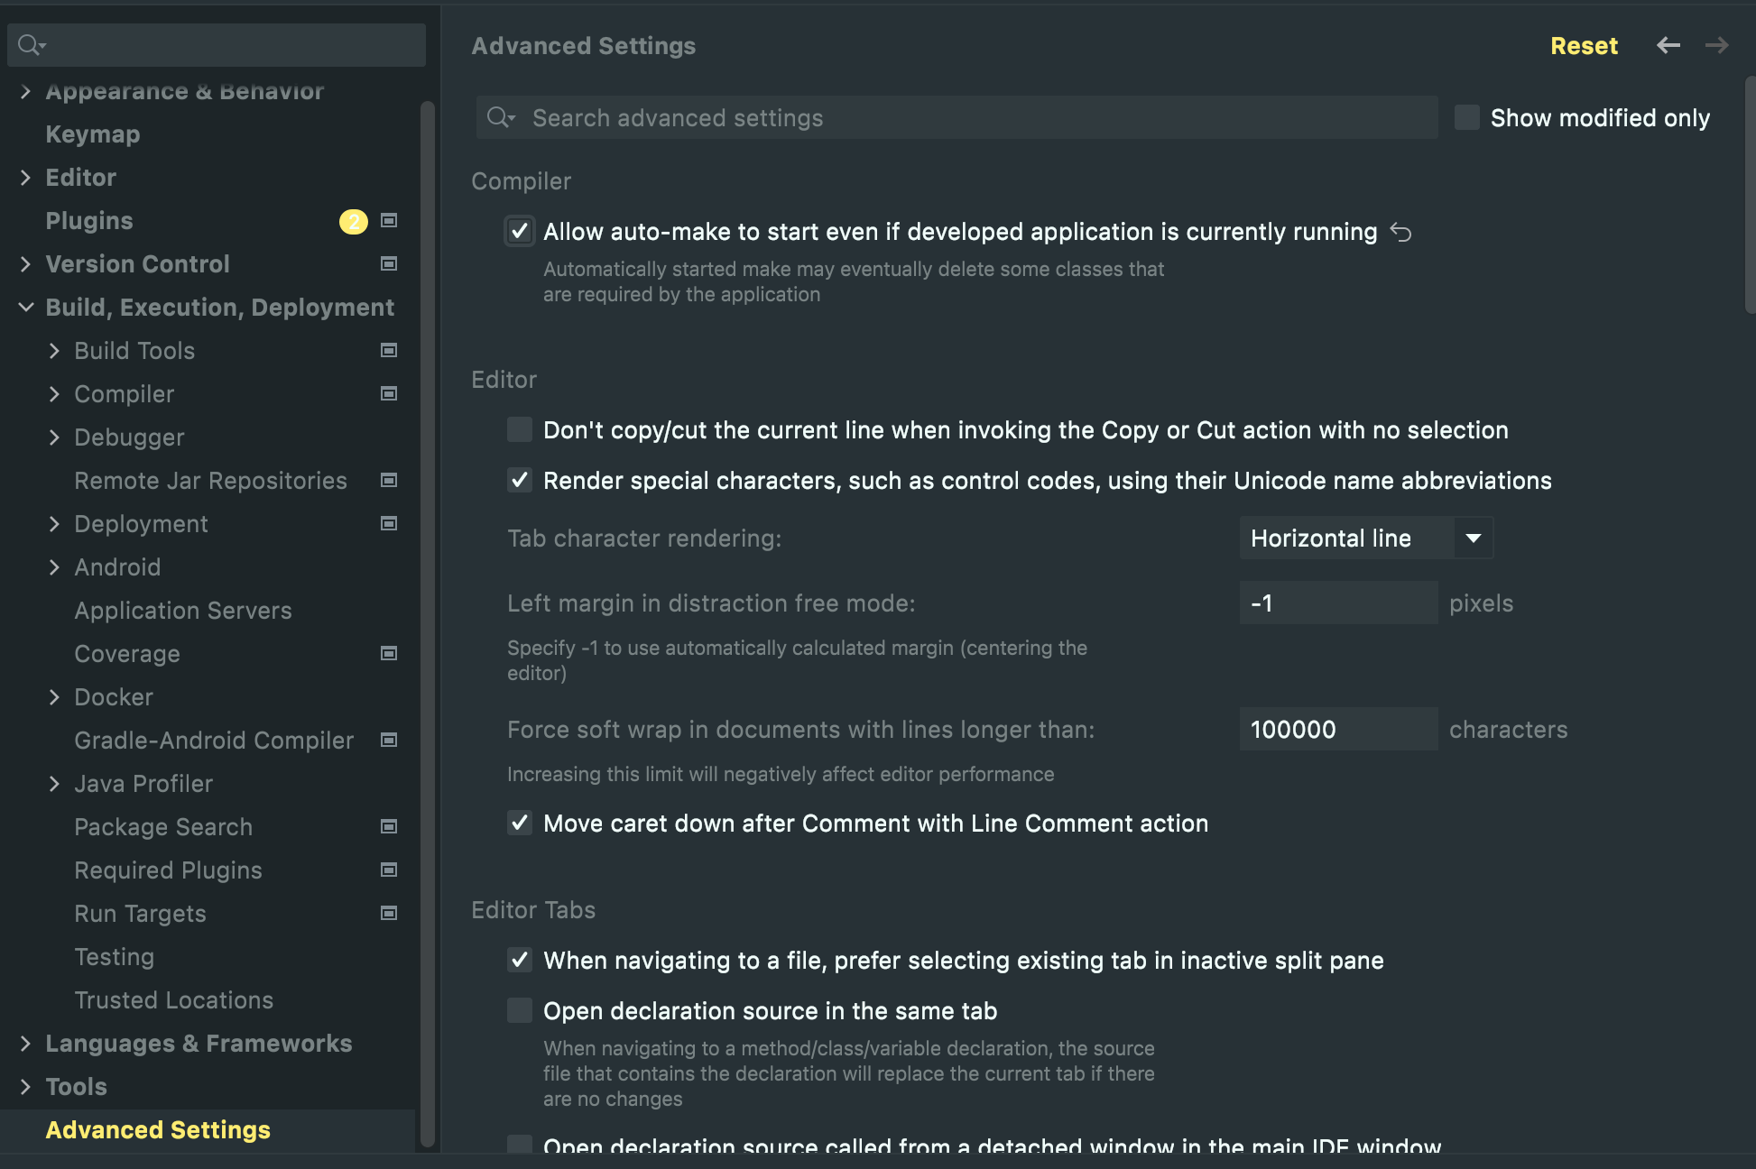Enable Open declaration source in same tab

coord(520,1010)
